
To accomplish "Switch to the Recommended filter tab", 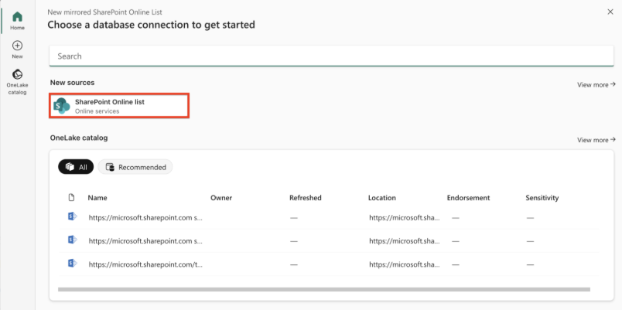I will click(x=135, y=167).
